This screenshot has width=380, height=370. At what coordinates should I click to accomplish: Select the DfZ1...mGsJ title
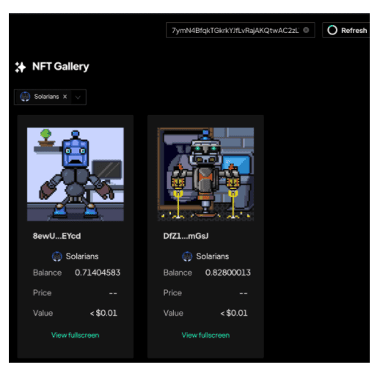click(x=186, y=236)
